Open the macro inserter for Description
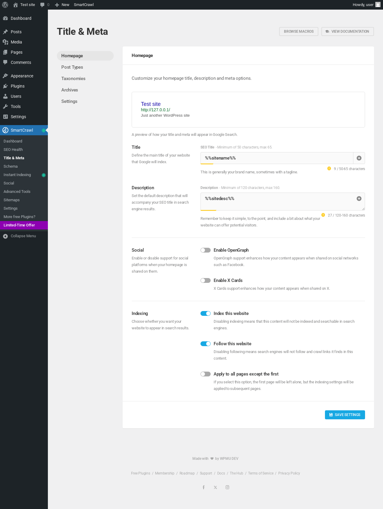Image resolution: width=383 pixels, height=509 pixels. point(359,199)
